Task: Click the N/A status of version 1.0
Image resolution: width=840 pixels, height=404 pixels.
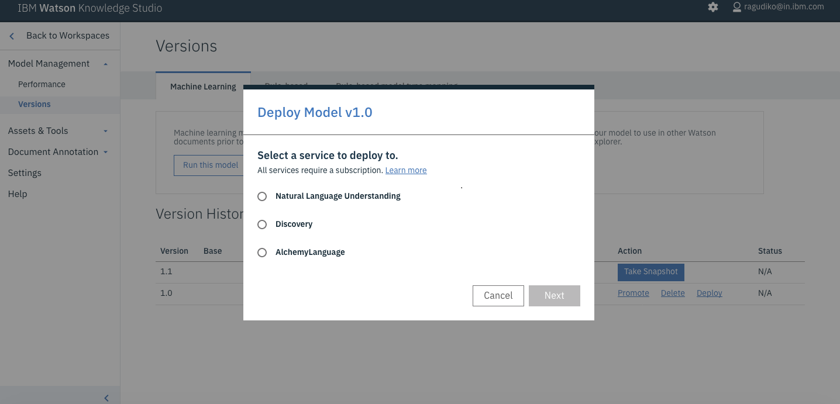Action: 765,293
